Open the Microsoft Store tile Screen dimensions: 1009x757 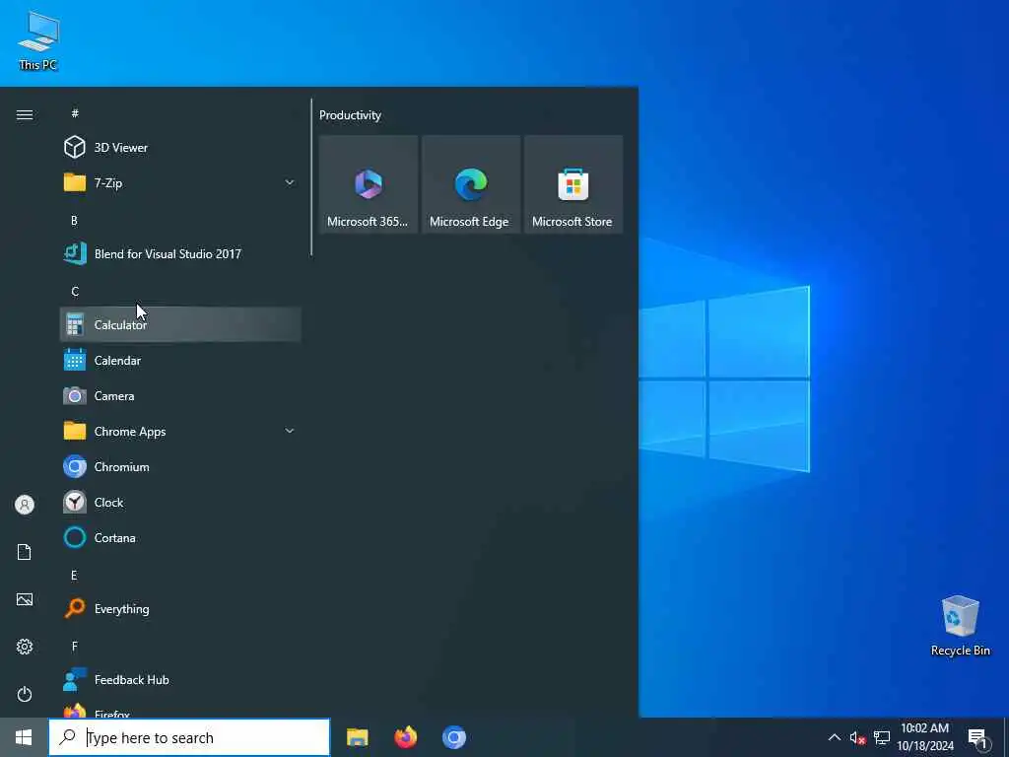click(x=573, y=184)
